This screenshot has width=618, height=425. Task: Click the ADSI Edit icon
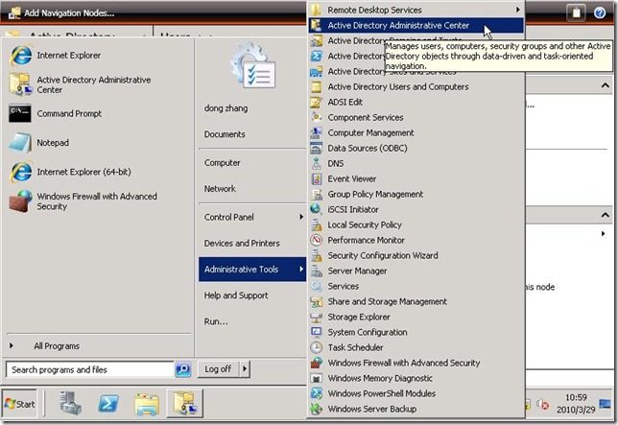click(x=316, y=103)
